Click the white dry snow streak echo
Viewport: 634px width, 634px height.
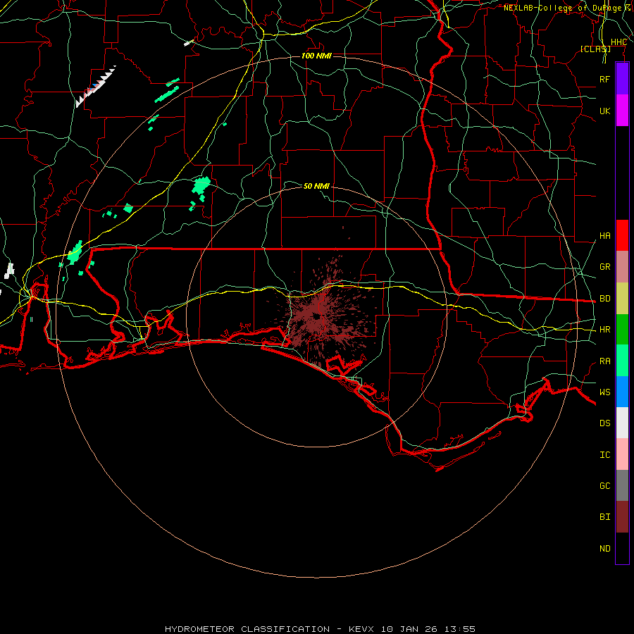pos(95,87)
